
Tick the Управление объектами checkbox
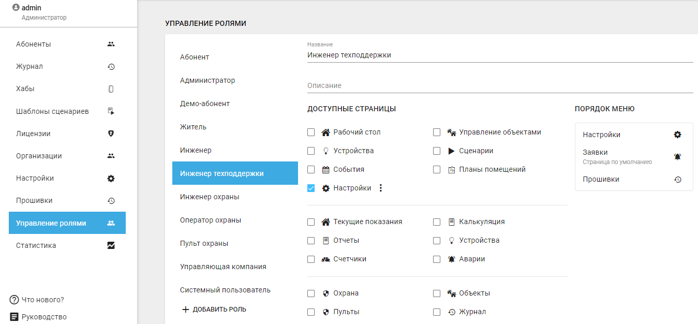437,132
